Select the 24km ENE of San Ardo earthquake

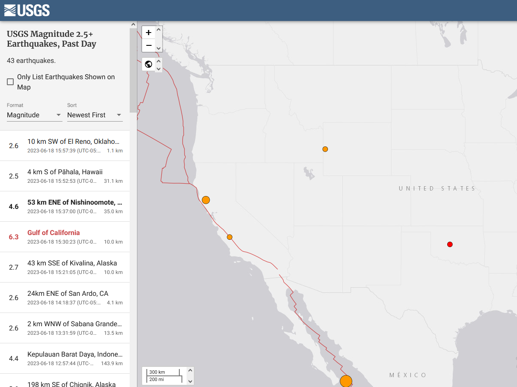click(x=65, y=298)
